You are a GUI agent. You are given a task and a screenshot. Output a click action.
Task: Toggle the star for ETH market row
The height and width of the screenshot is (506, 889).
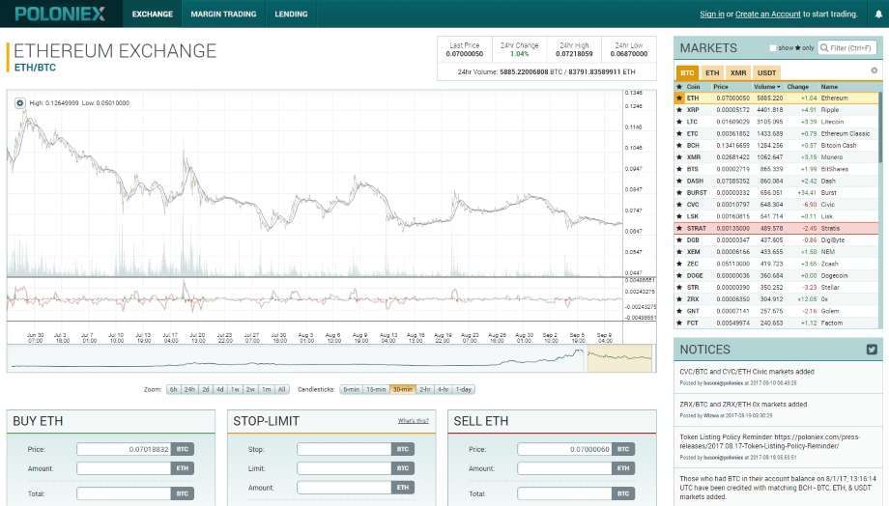679,98
